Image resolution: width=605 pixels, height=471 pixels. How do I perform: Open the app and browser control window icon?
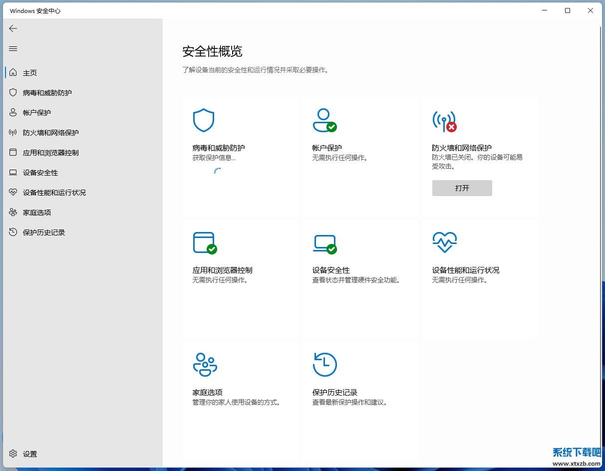205,243
